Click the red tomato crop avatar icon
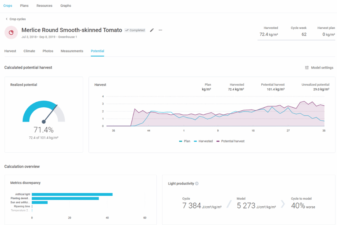 12,33
